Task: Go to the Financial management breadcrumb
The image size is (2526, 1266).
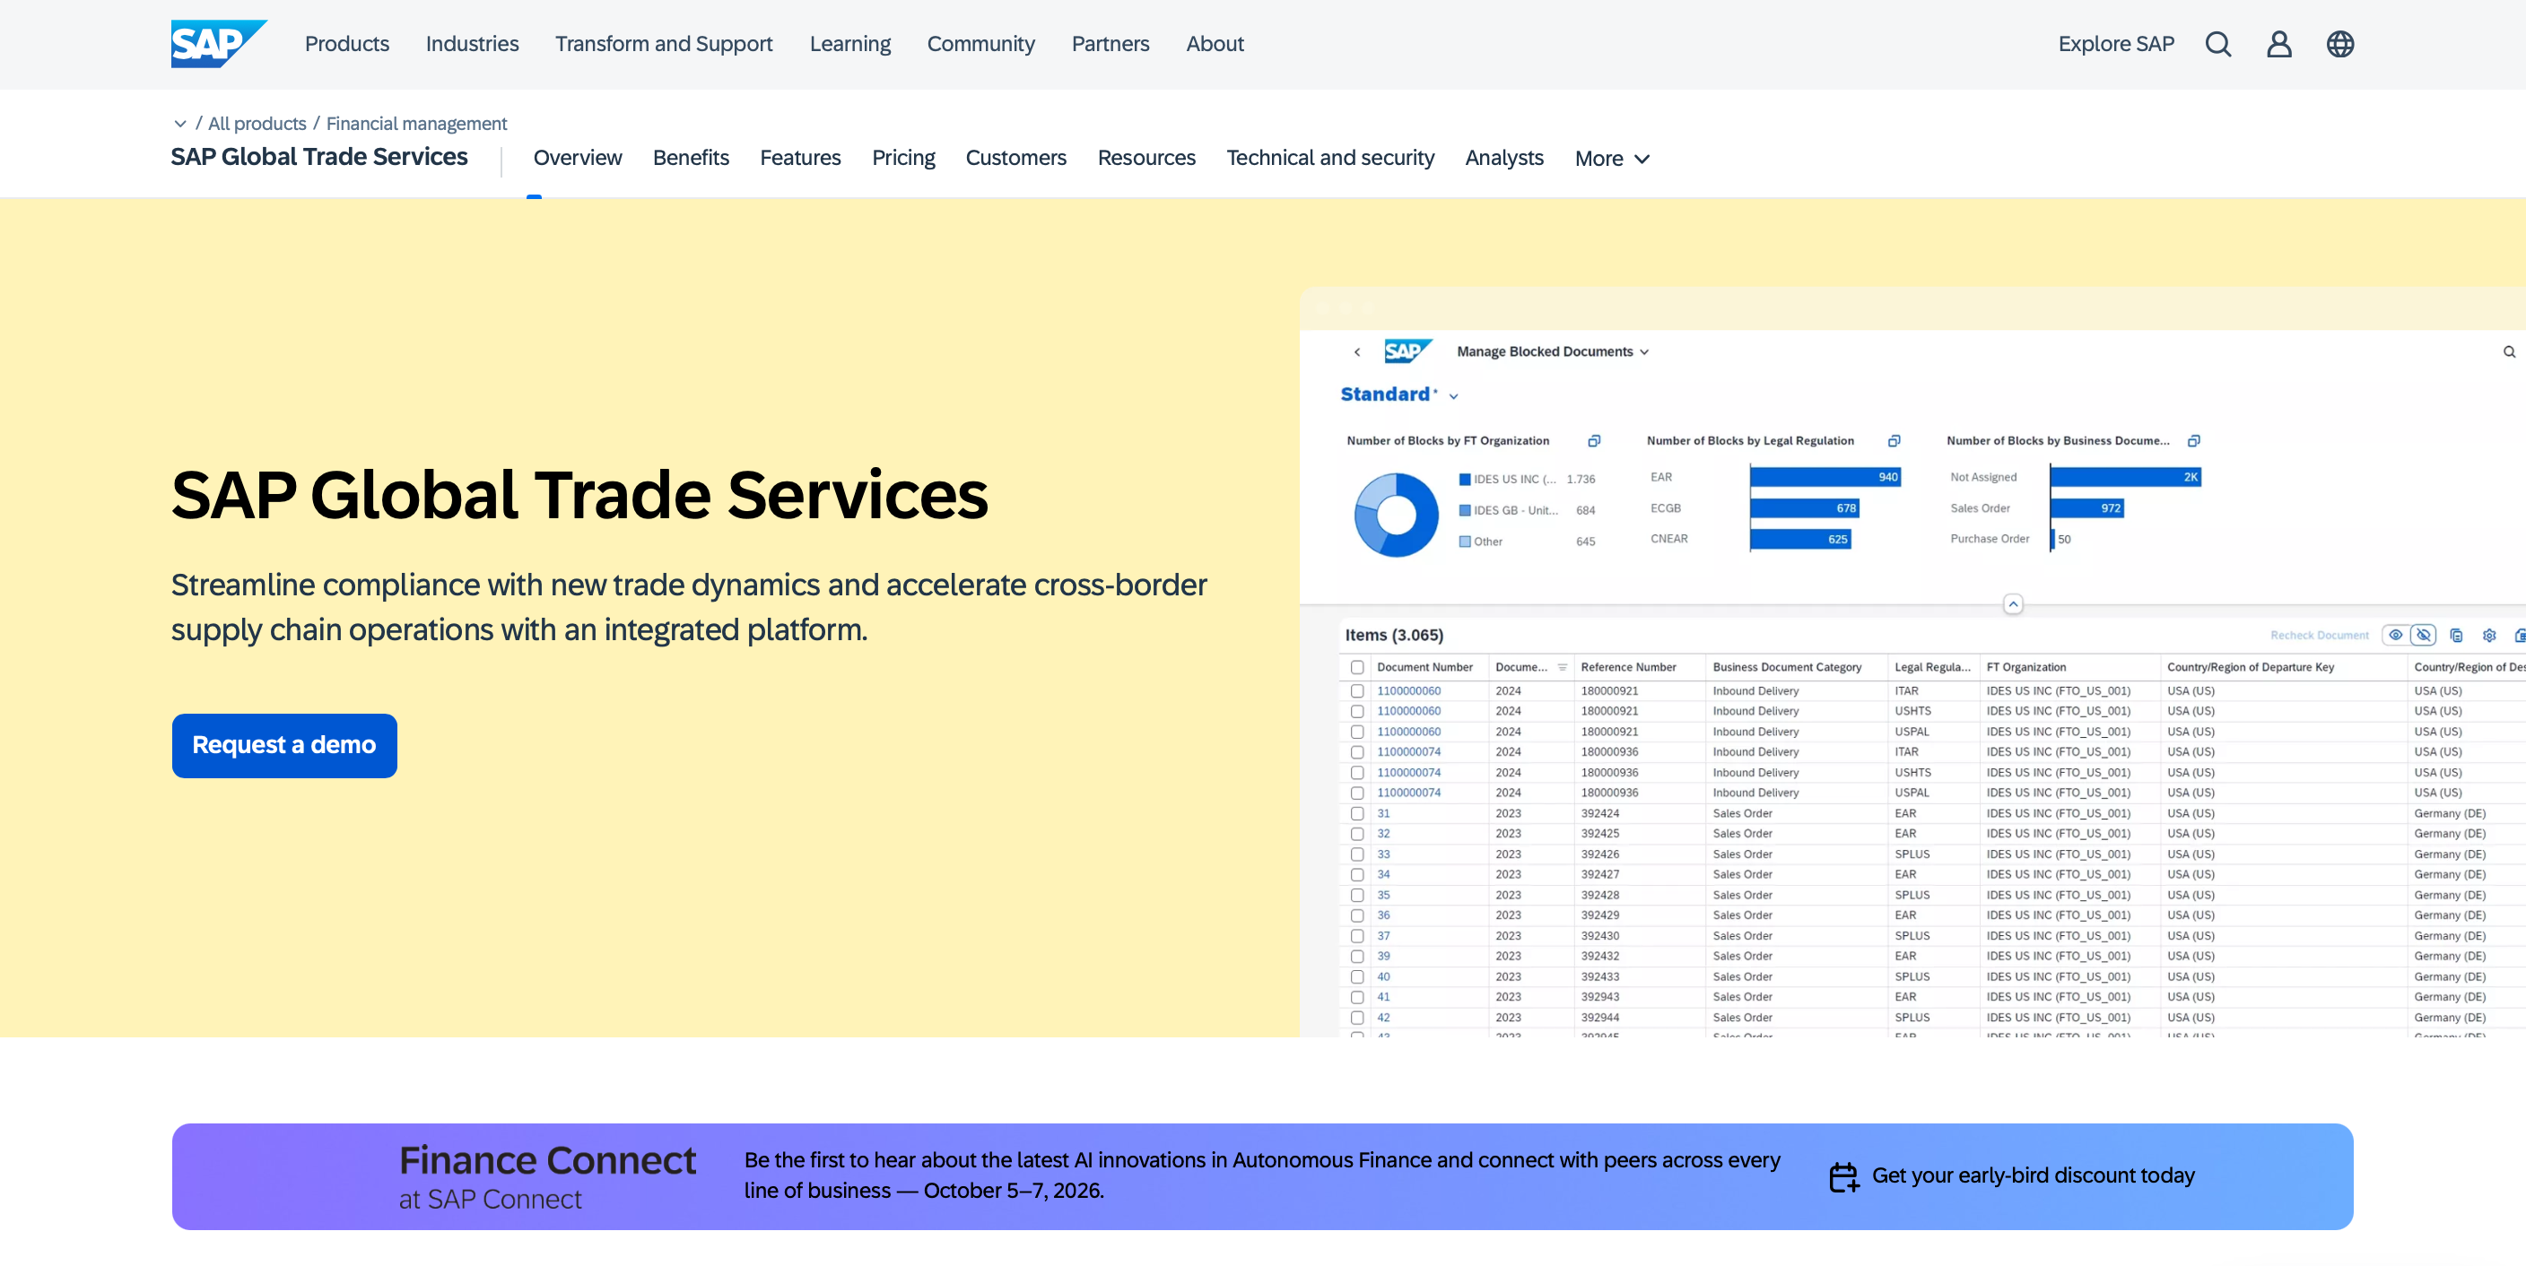Action: coord(417,124)
